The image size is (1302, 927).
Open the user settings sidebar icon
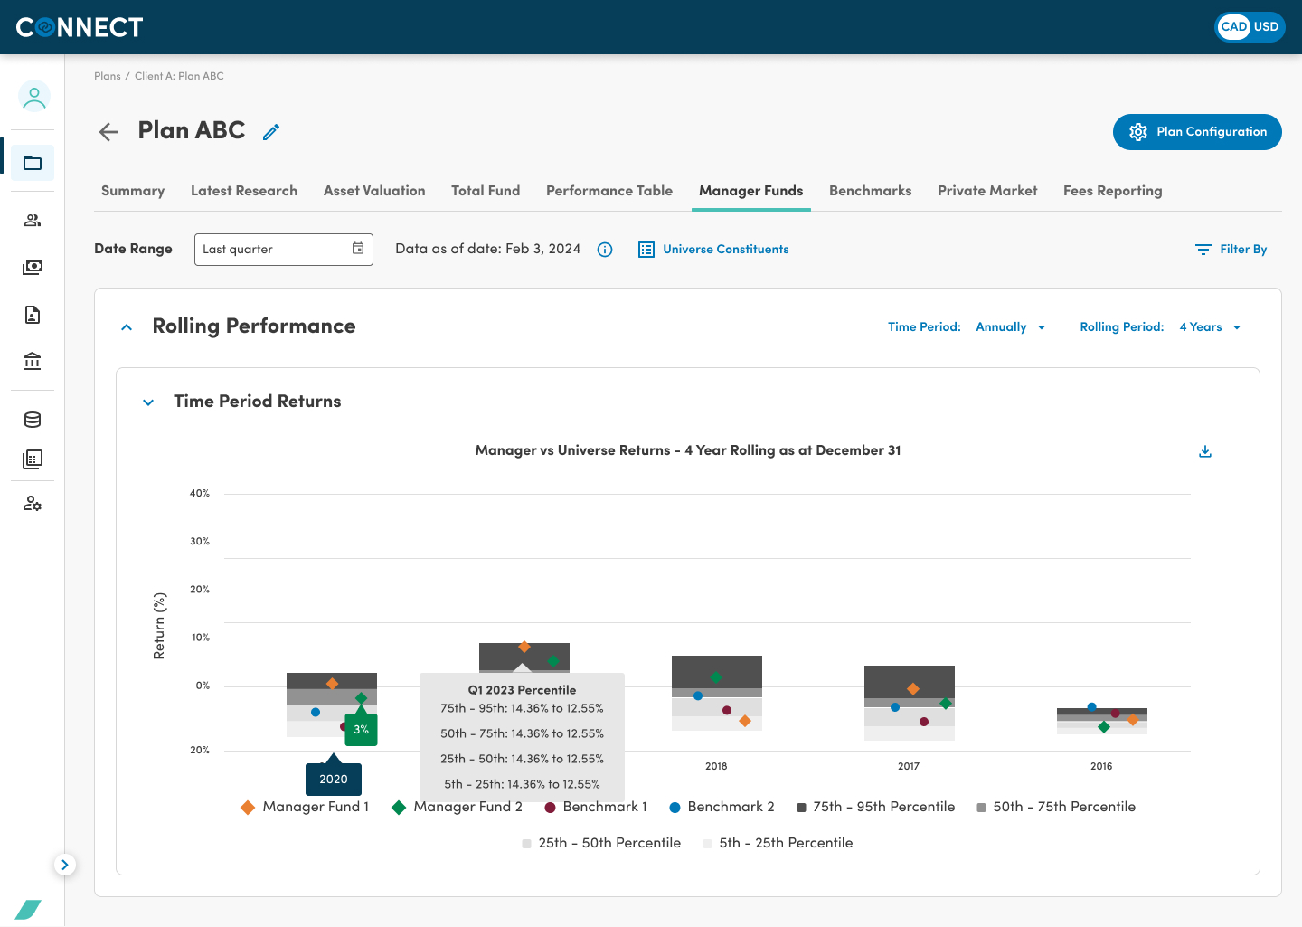point(33,504)
